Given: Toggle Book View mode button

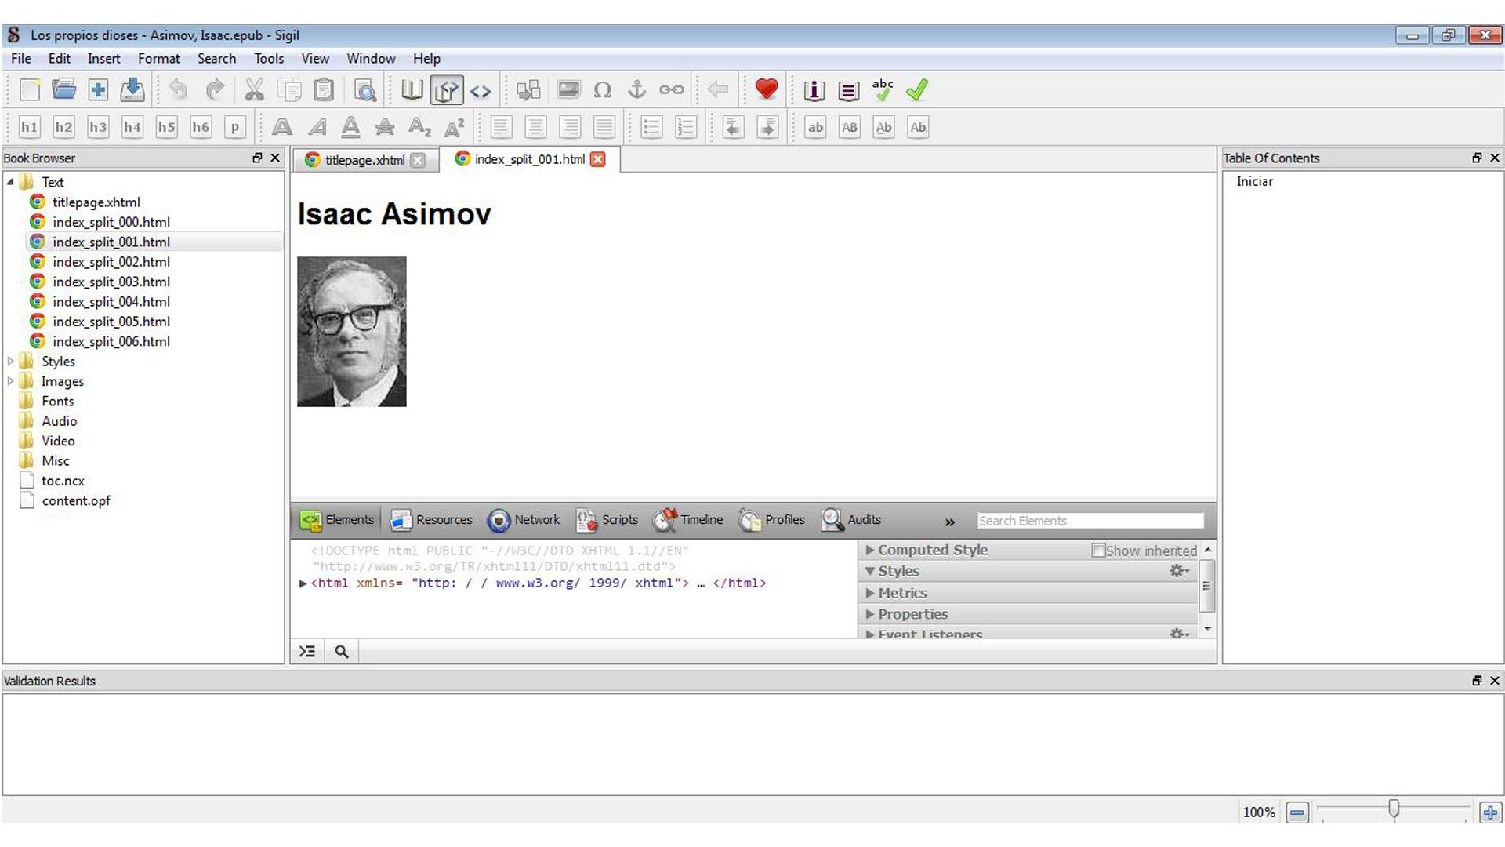Looking at the screenshot, I should click(412, 90).
